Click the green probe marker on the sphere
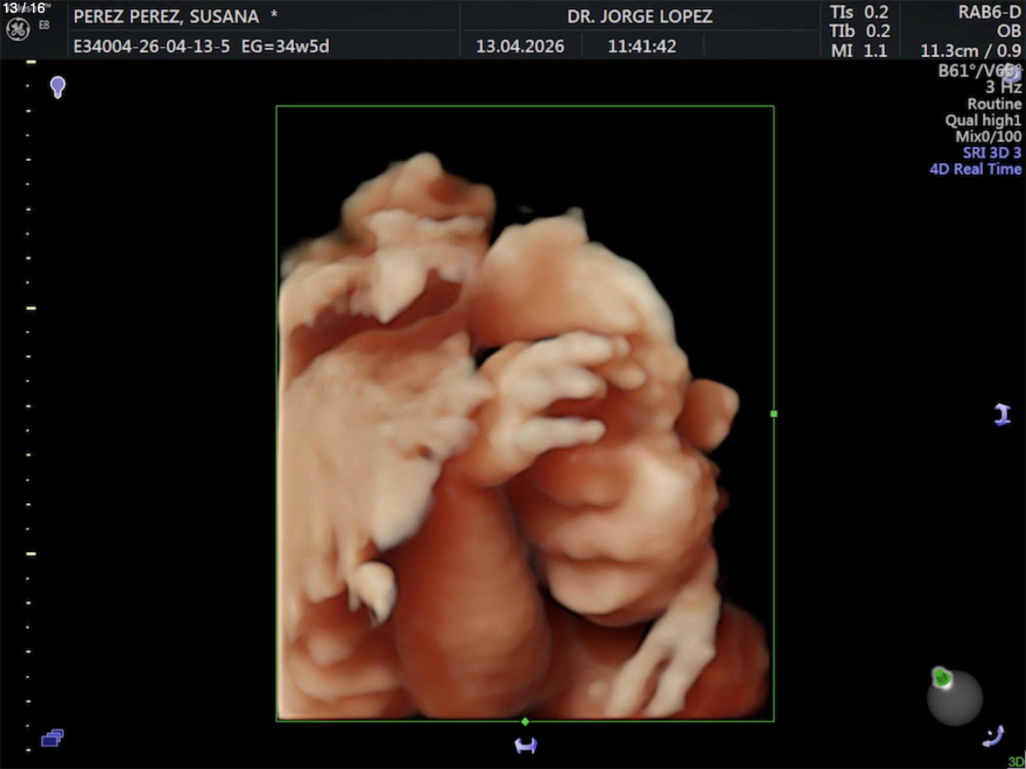This screenshot has height=769, width=1026. pyautogui.click(x=941, y=677)
